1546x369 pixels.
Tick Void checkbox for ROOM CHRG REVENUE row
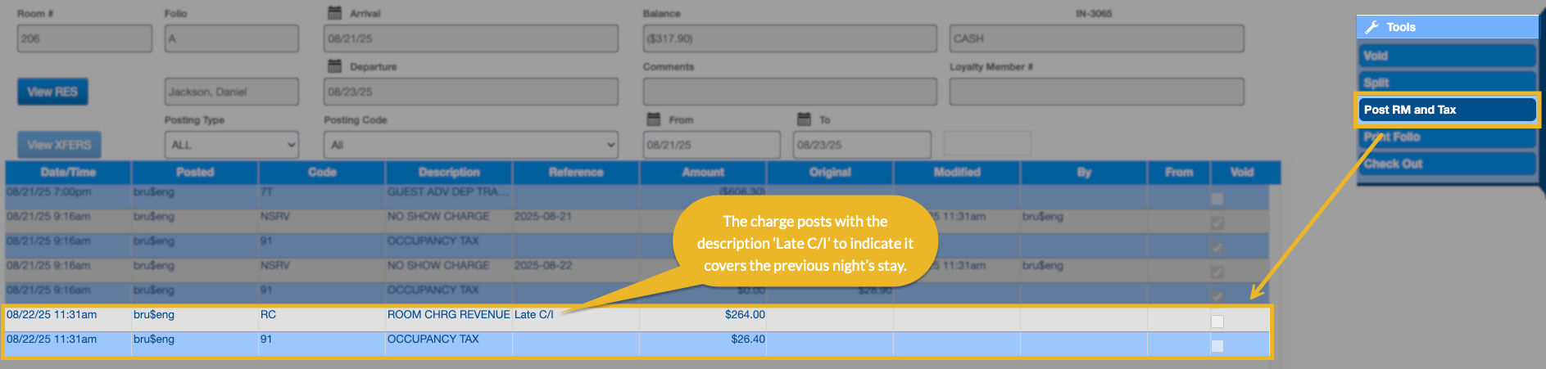[x=1217, y=322]
